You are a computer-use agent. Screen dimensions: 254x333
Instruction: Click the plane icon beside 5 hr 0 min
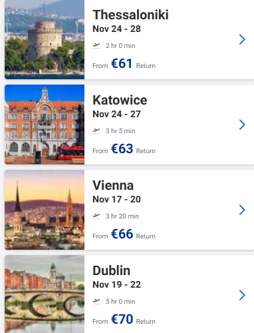[x=96, y=301]
